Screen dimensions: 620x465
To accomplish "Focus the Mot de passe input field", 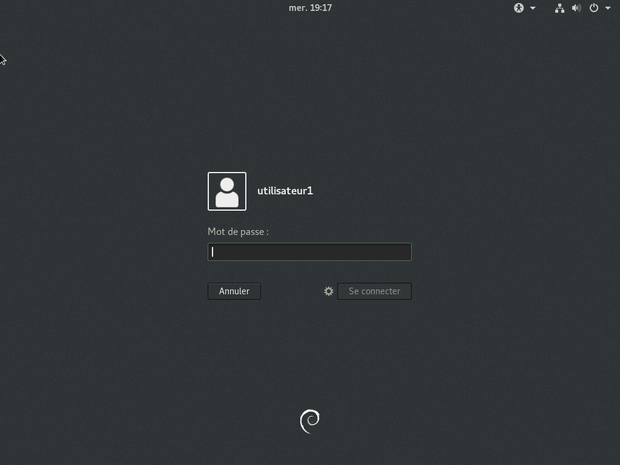I will click(x=309, y=252).
